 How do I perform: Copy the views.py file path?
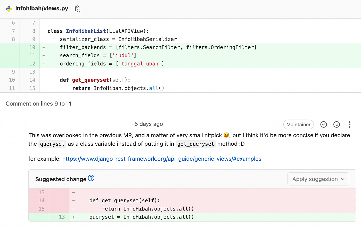(x=77, y=8)
